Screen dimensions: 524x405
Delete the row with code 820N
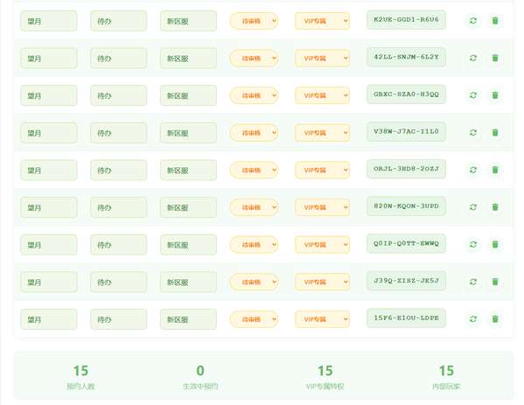(x=495, y=207)
